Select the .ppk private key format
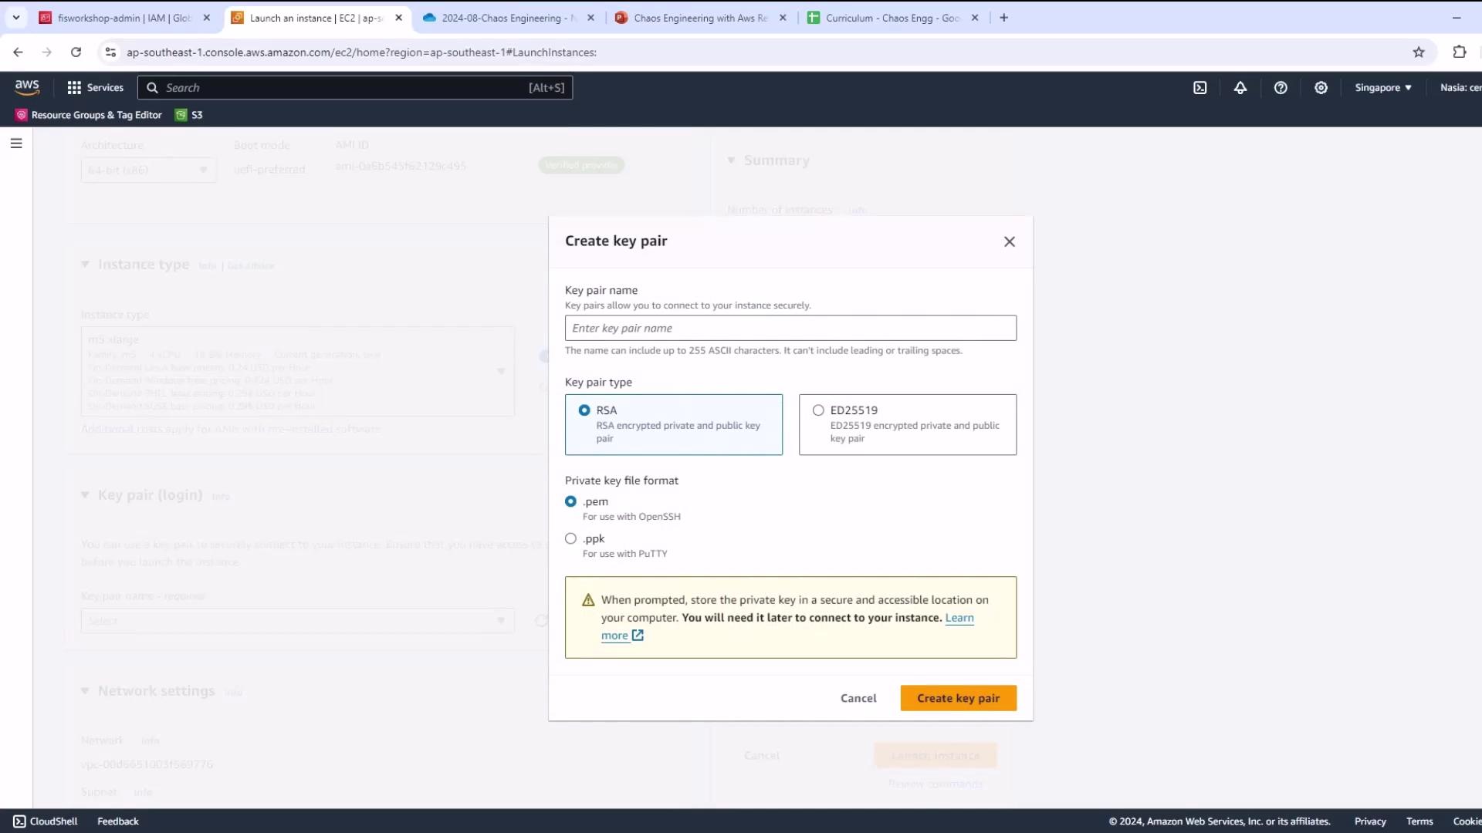 coord(570,538)
